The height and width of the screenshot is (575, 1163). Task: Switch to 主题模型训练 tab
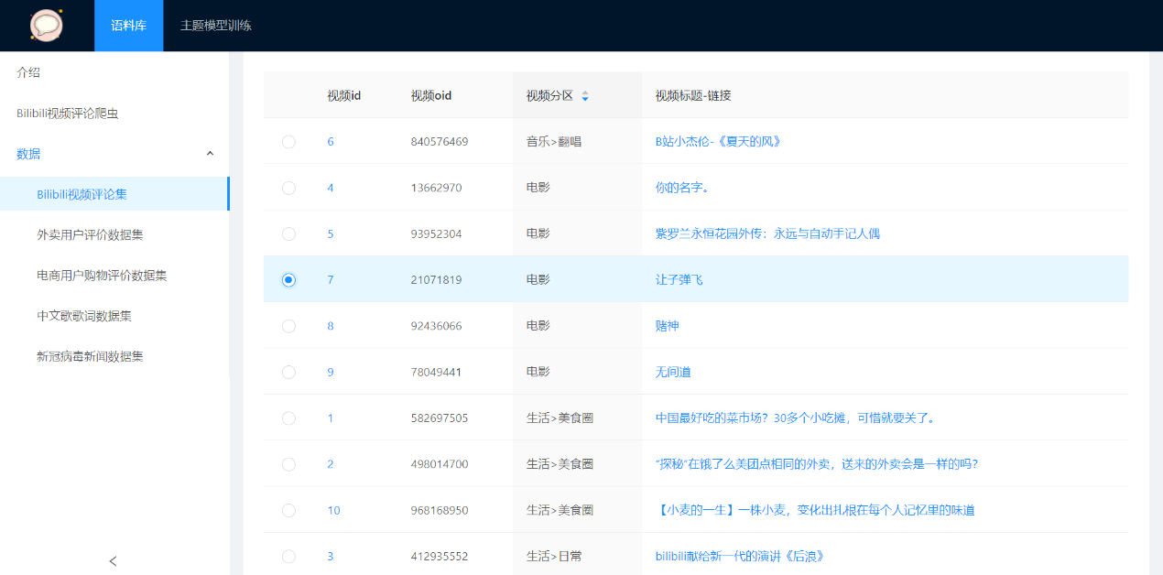(216, 26)
